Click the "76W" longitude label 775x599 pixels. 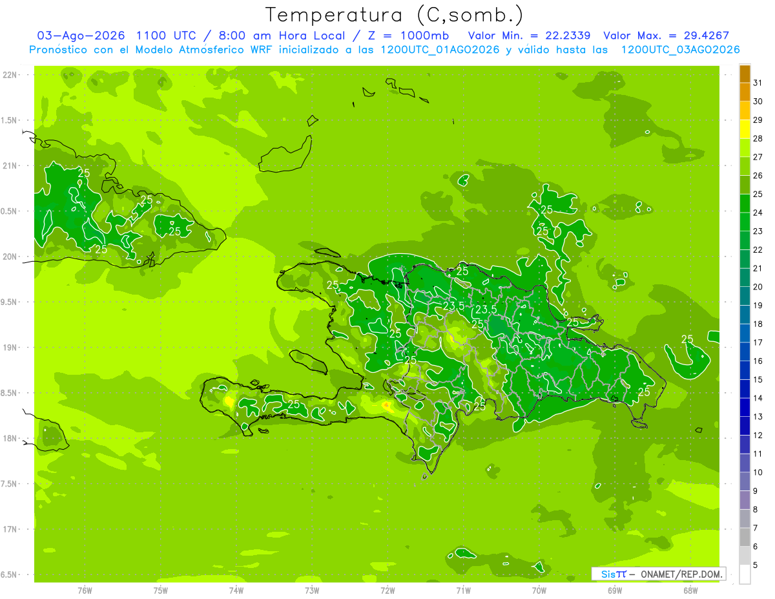[x=85, y=591]
